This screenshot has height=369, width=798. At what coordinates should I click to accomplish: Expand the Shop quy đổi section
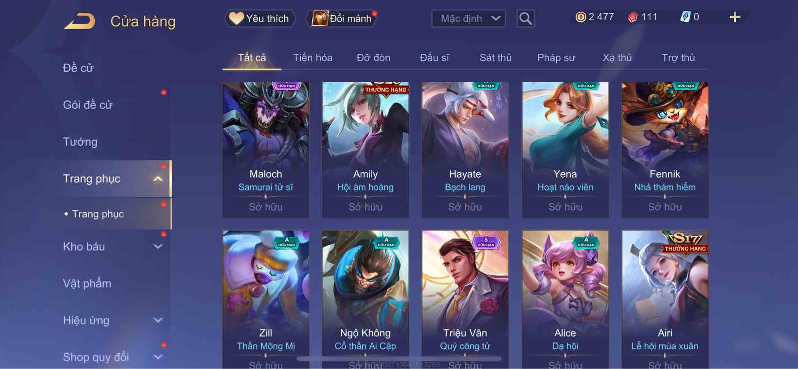(x=158, y=357)
